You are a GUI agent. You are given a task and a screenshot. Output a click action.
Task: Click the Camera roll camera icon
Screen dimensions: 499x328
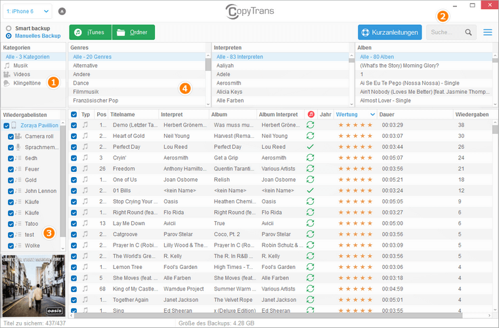pyautogui.click(x=18, y=136)
